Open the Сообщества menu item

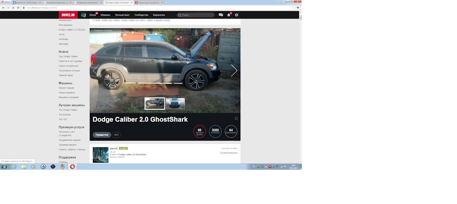(141, 15)
